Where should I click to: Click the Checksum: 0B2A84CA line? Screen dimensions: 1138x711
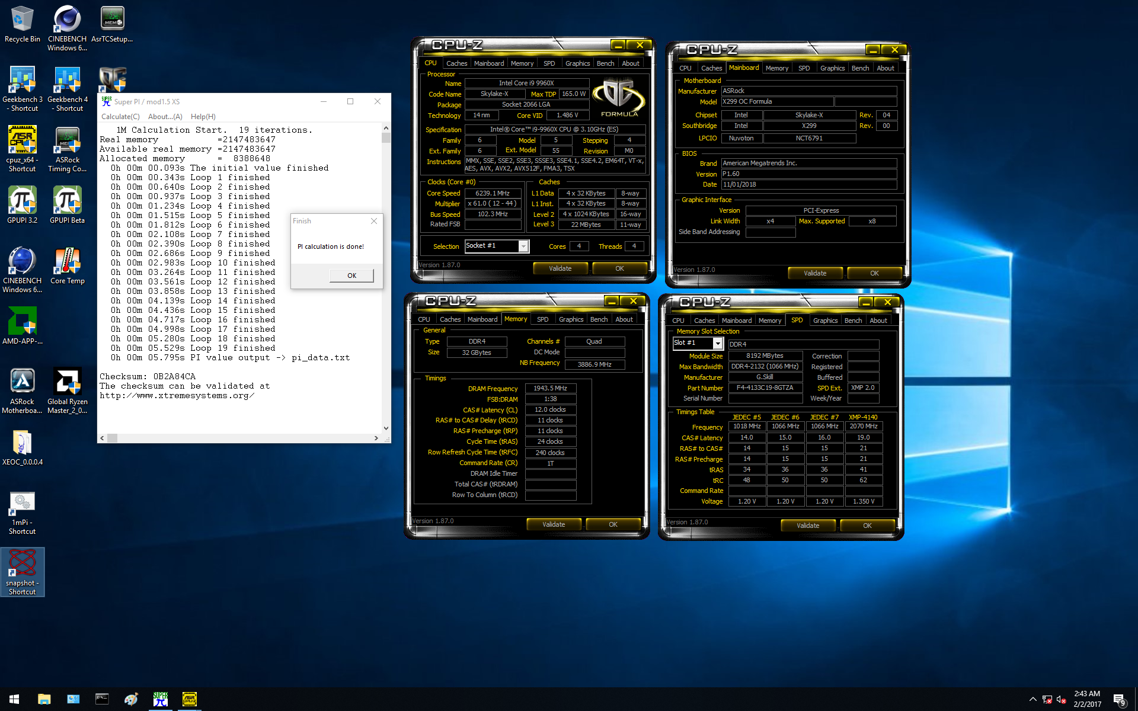coord(148,376)
